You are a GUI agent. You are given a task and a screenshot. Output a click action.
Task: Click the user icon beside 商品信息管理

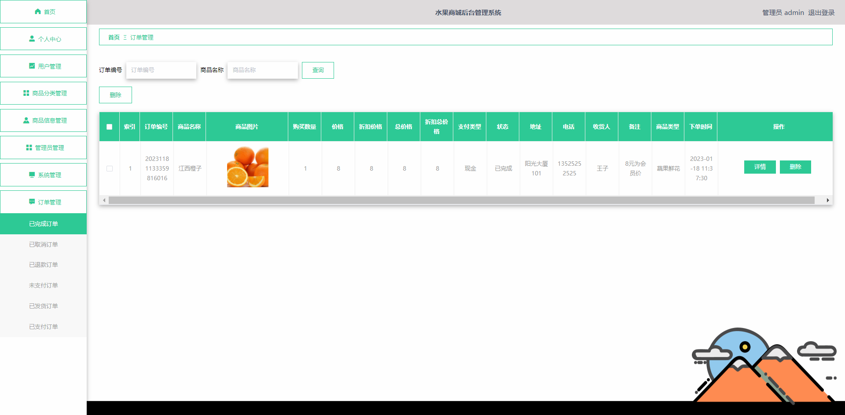click(26, 120)
